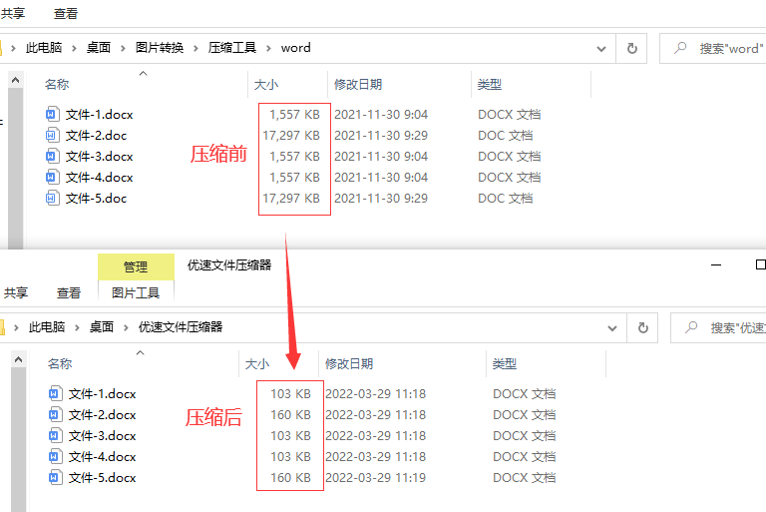Open 查看 tab in 优速文件压缩器 window
The image size is (766, 512).
(x=69, y=292)
